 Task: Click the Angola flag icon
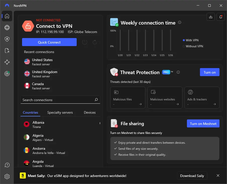[x=27, y=163]
